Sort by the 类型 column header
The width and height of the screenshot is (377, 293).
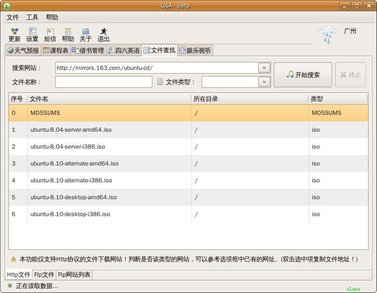[338, 99]
